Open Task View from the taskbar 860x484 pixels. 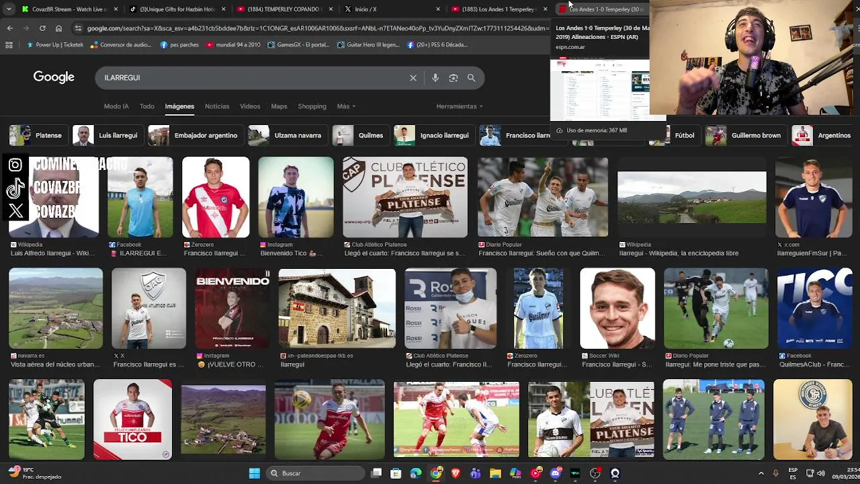click(x=377, y=473)
